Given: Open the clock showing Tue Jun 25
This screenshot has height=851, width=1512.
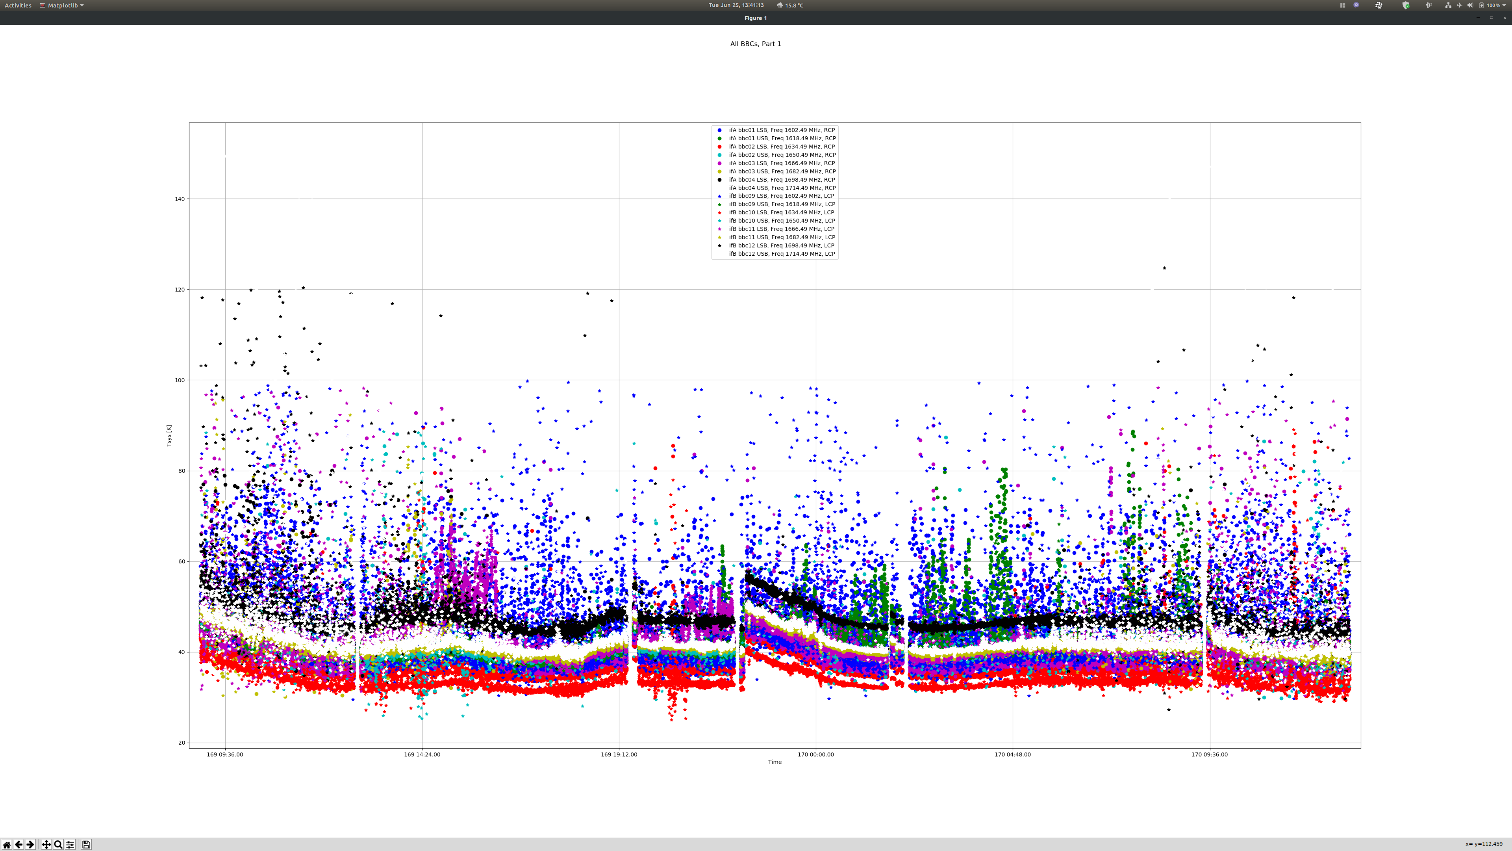Looking at the screenshot, I should 736,5.
